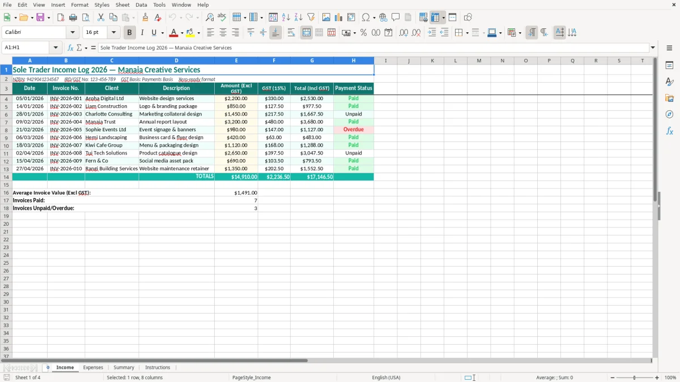Open highlighting color dropdown arrow

[199, 33]
